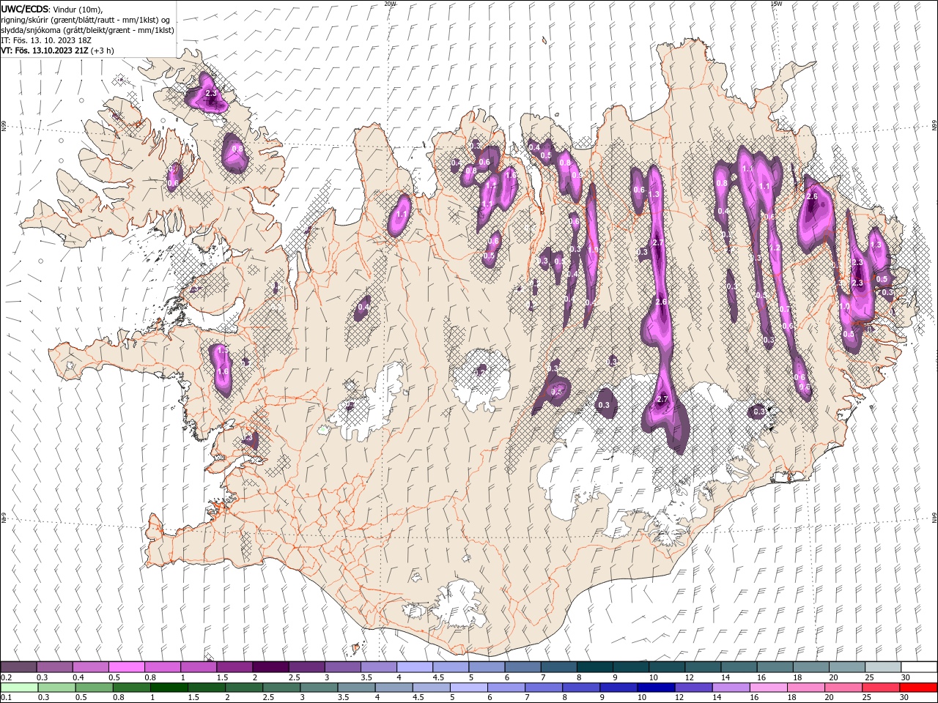This screenshot has width=938, height=703.
Task: Pick upper legend swatch starting at 18
Action: tap(810, 667)
